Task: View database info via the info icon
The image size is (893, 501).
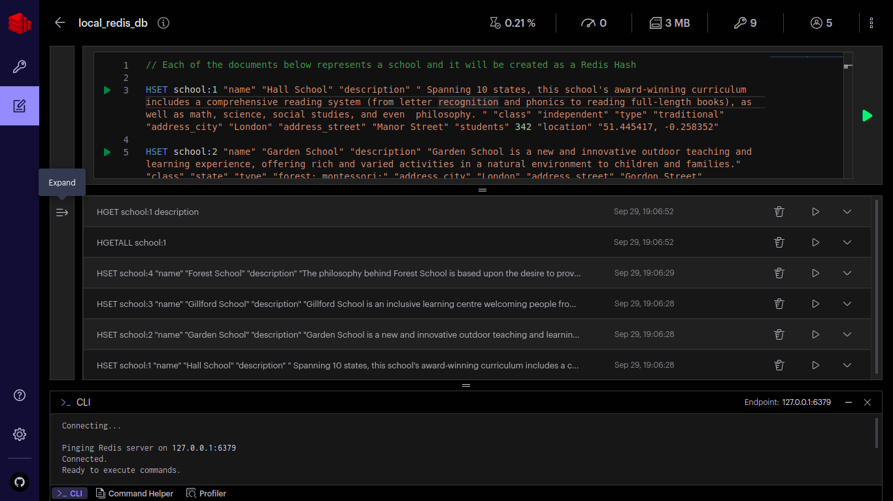Action: click(x=163, y=22)
